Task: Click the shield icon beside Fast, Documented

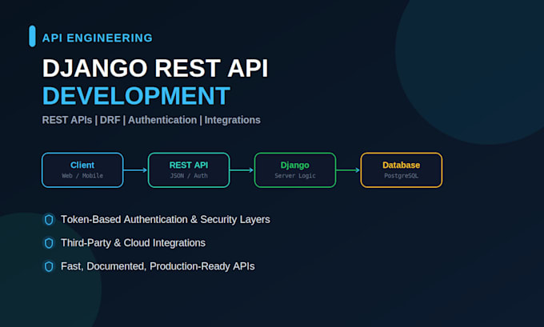Action: point(49,266)
